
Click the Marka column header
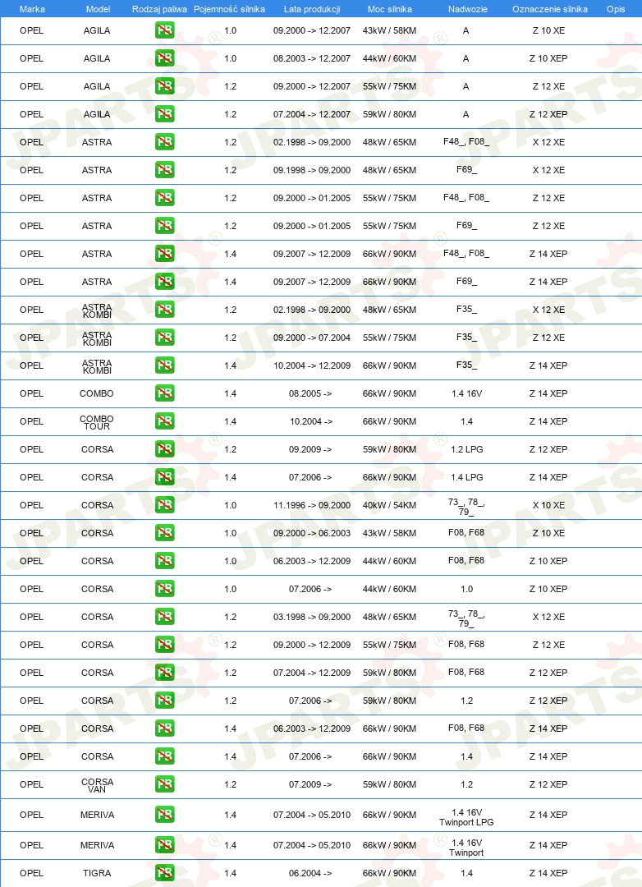point(32,9)
